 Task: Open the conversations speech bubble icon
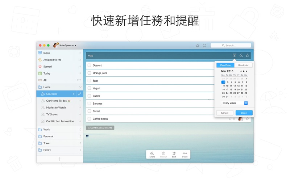pyautogui.click(x=204, y=46)
